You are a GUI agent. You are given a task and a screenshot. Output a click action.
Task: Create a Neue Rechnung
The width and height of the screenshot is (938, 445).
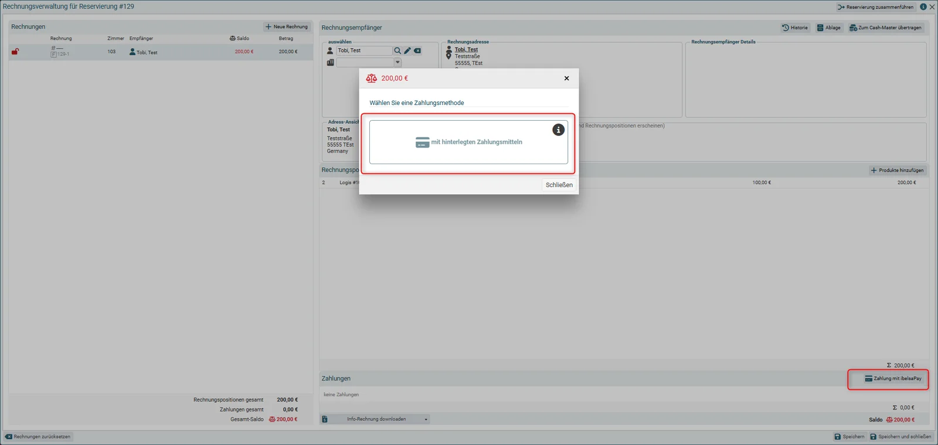[287, 27]
